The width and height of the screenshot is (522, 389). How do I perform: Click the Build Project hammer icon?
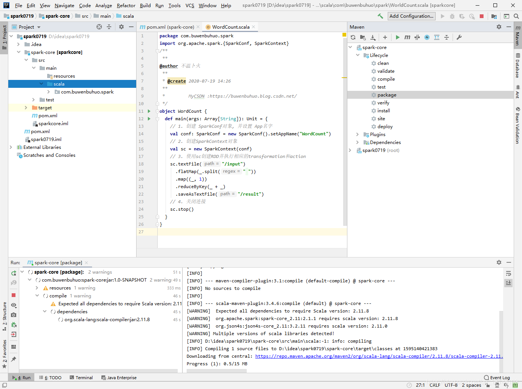pos(380,16)
